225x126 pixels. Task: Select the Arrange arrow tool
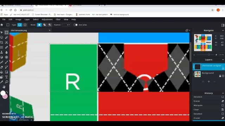point(1,33)
